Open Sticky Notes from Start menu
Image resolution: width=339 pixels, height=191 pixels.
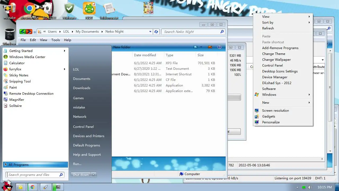tap(19, 75)
